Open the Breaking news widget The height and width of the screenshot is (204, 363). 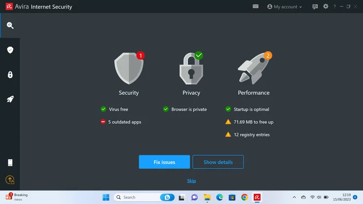[x=17, y=197]
